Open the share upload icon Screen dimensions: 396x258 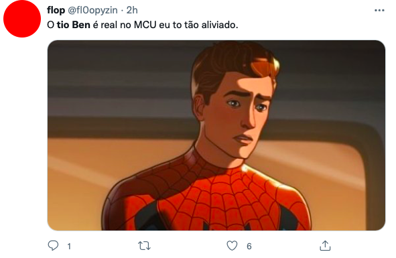325,245
